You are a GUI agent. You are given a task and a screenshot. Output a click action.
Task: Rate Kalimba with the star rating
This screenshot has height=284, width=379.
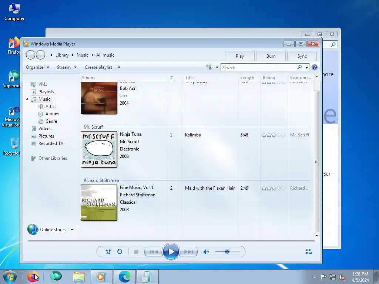click(x=274, y=135)
